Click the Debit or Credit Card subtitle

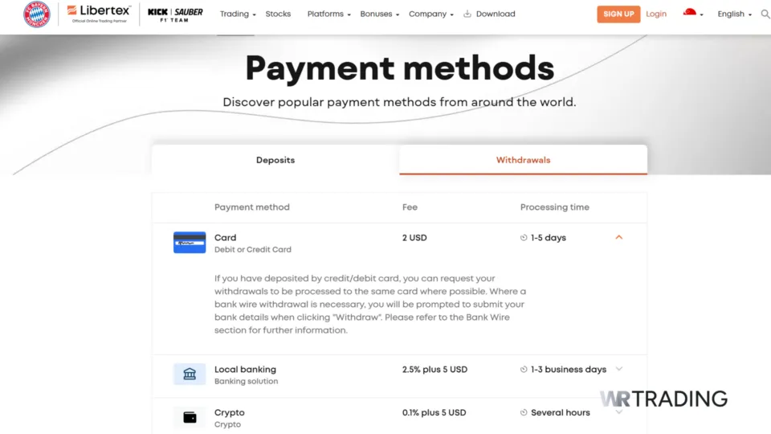pyautogui.click(x=253, y=249)
